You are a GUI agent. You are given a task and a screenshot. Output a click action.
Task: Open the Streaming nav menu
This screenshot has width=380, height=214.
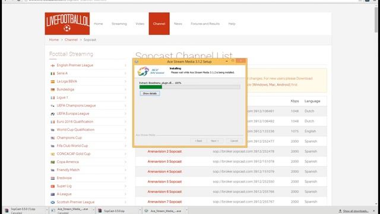[119, 24]
